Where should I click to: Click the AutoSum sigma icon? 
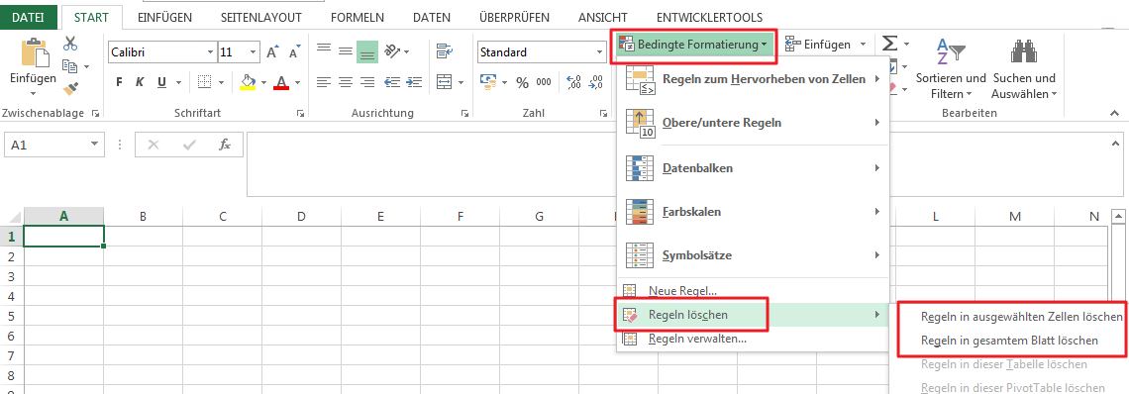click(x=889, y=45)
